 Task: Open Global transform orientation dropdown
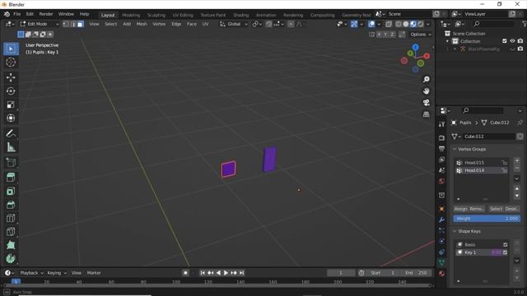coord(234,24)
